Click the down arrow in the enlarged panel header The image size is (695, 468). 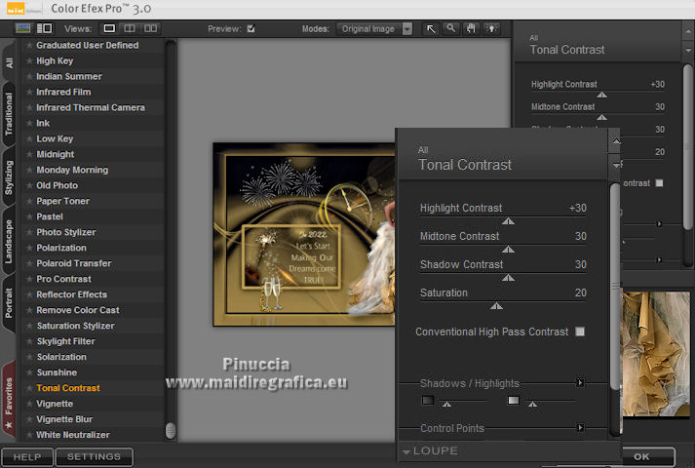[616, 166]
